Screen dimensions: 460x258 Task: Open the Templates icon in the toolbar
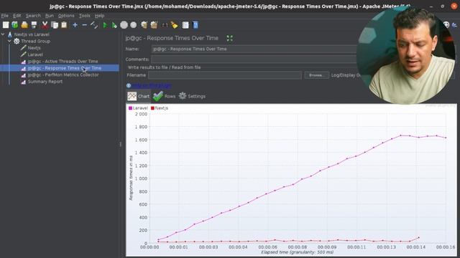tap(15, 25)
